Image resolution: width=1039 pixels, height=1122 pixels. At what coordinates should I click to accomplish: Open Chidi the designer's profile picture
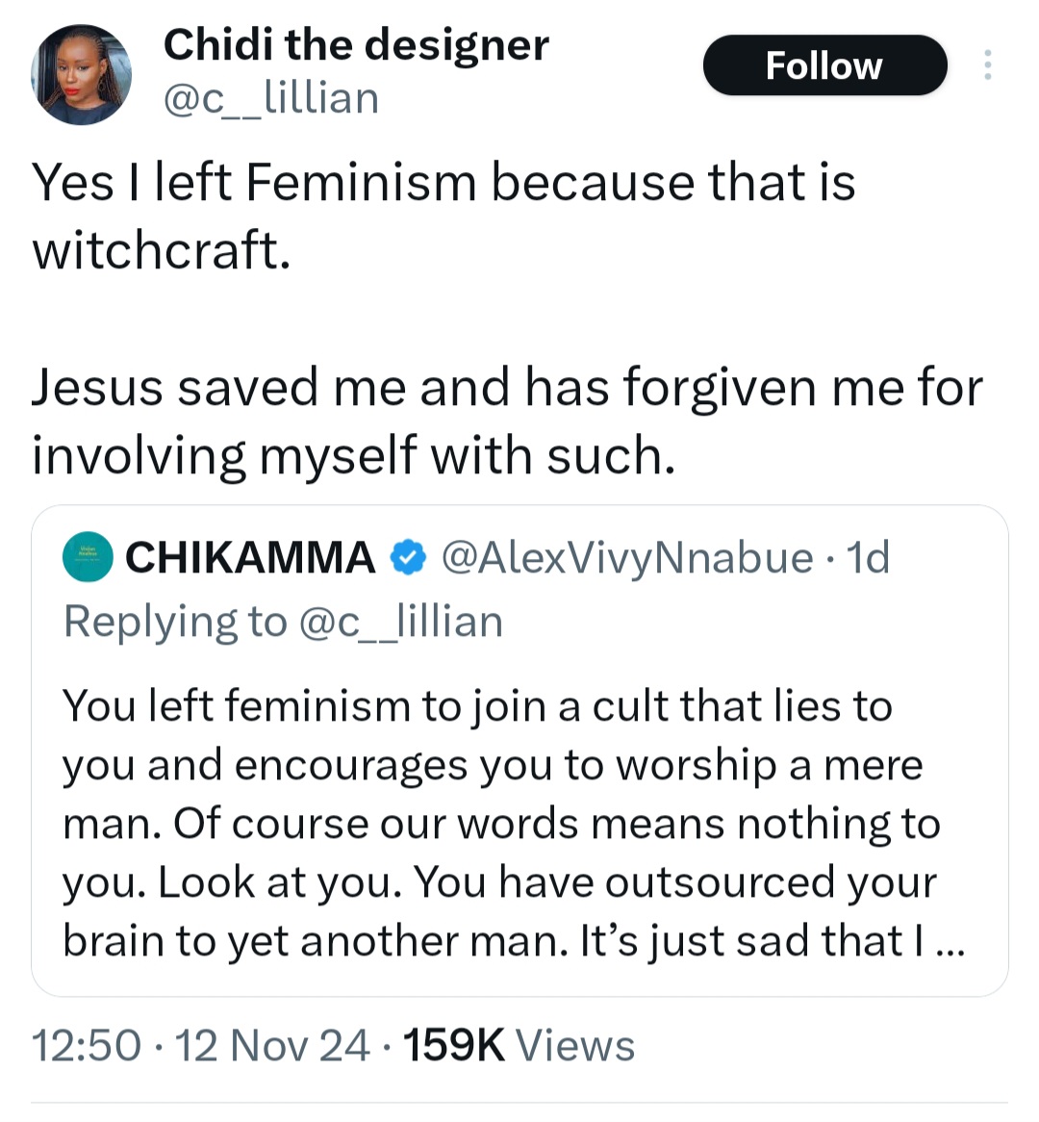coord(81,75)
